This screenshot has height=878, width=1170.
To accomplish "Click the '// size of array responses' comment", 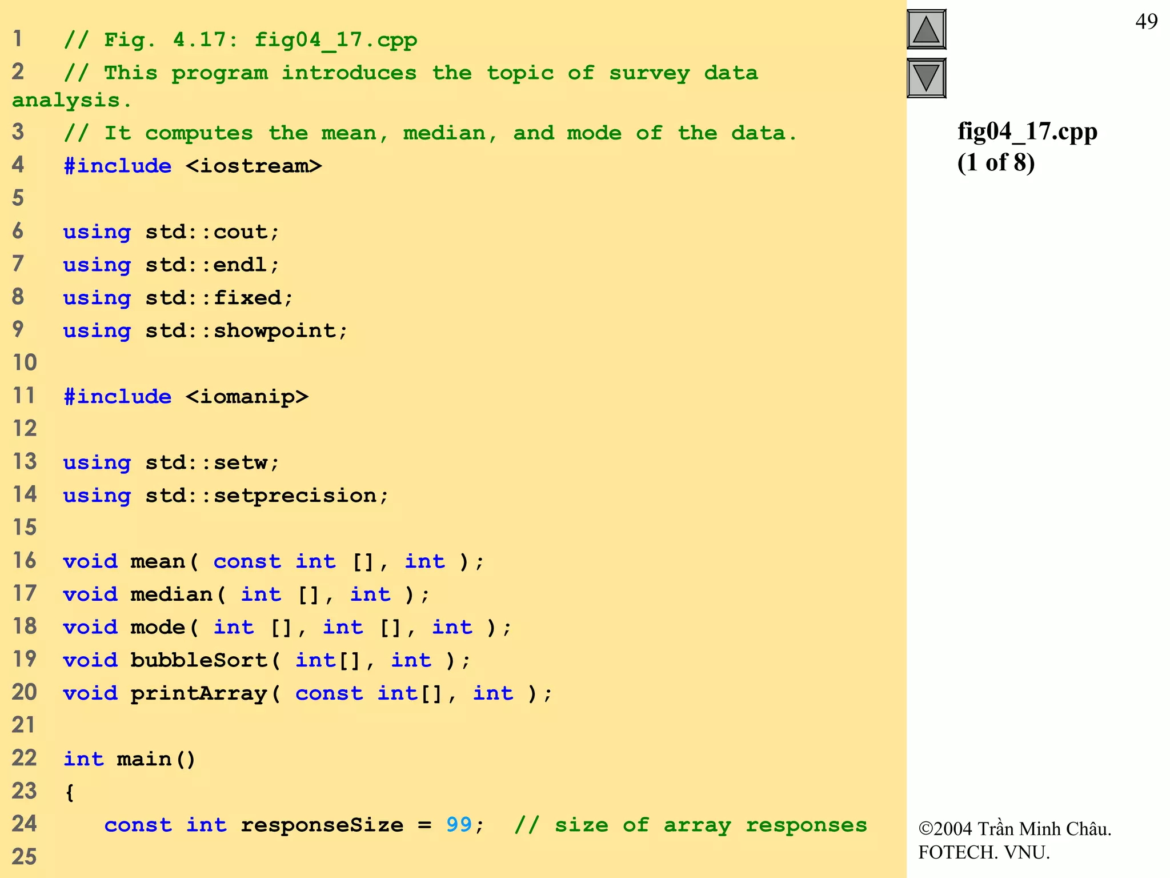I will pos(691,825).
